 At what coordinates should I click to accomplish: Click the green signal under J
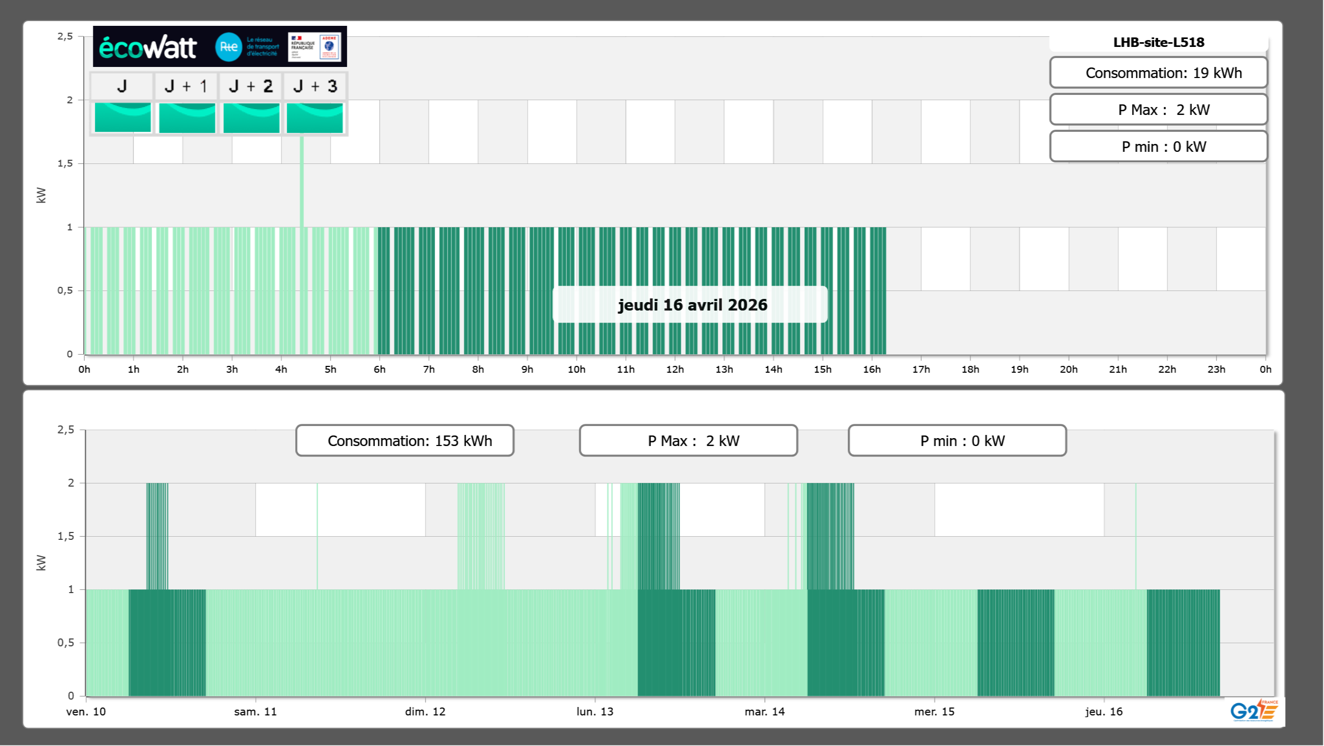[122, 118]
